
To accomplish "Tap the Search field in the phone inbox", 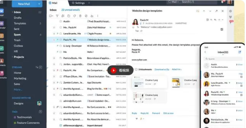I will (223, 59).
